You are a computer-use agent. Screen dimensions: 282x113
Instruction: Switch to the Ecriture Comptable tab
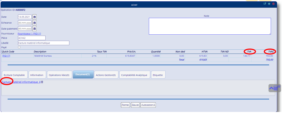point(14,75)
